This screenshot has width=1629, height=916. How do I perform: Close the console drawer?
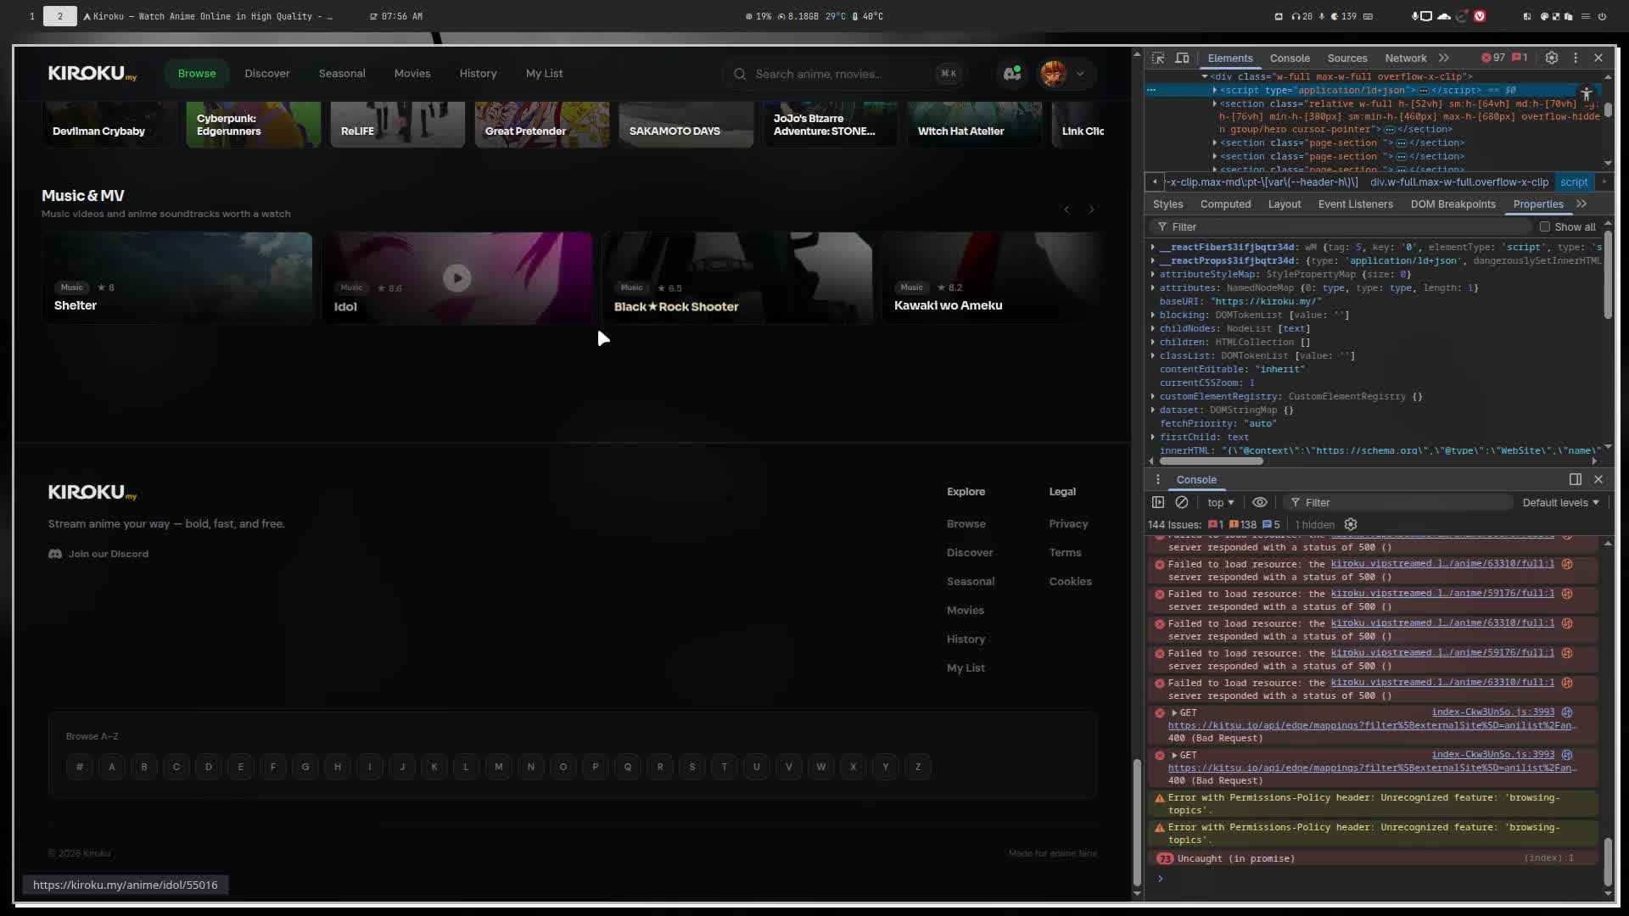coord(1598,479)
